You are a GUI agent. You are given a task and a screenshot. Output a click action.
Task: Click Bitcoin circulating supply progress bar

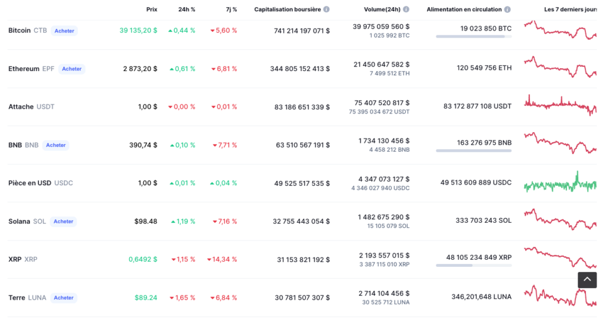tap(473, 36)
